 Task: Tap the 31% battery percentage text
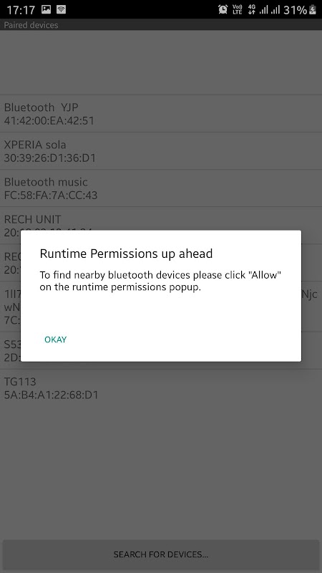click(295, 10)
